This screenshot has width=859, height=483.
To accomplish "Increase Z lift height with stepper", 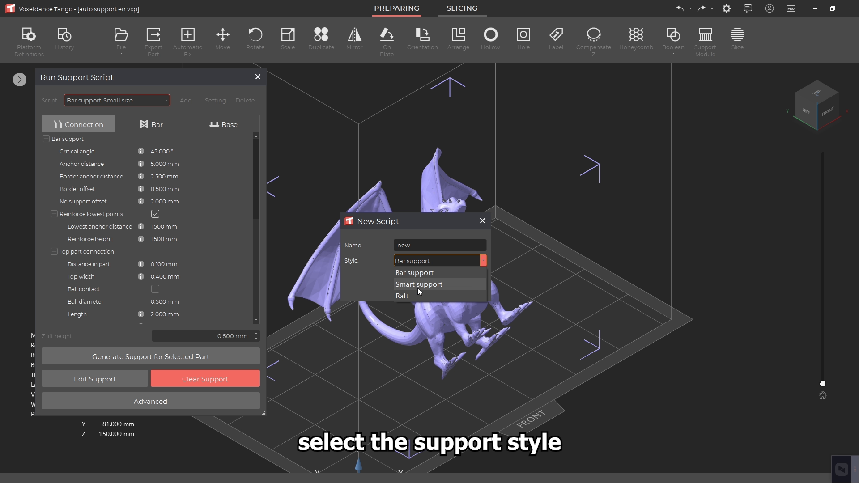I will (256, 333).
